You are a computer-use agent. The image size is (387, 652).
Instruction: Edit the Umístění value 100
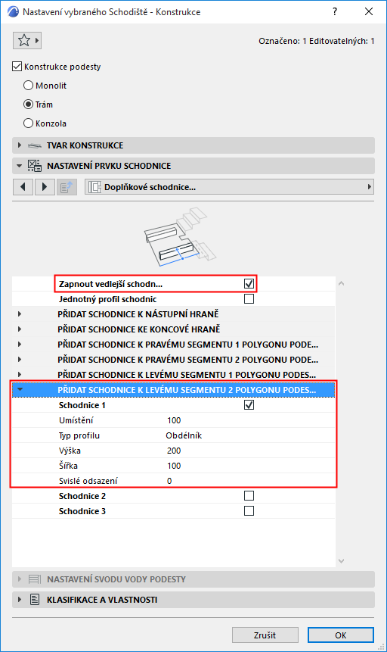point(174,420)
